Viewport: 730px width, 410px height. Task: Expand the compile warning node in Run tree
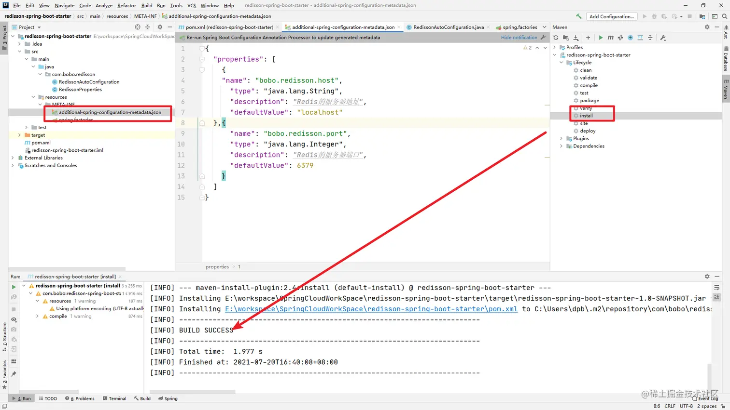click(38, 317)
